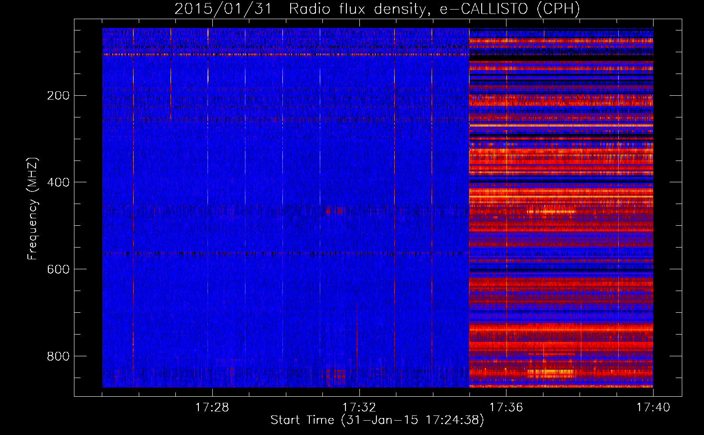Viewport: 704px width, 435px height.
Task: Click the 'Frequency (MHZ)' axis label
Action: [x=33, y=209]
